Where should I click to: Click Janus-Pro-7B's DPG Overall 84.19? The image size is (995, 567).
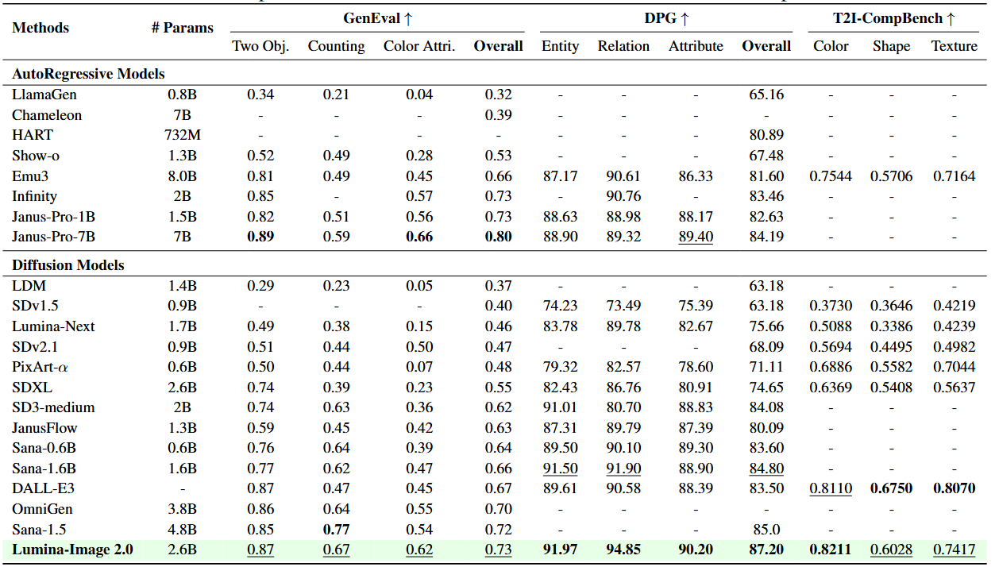766,236
